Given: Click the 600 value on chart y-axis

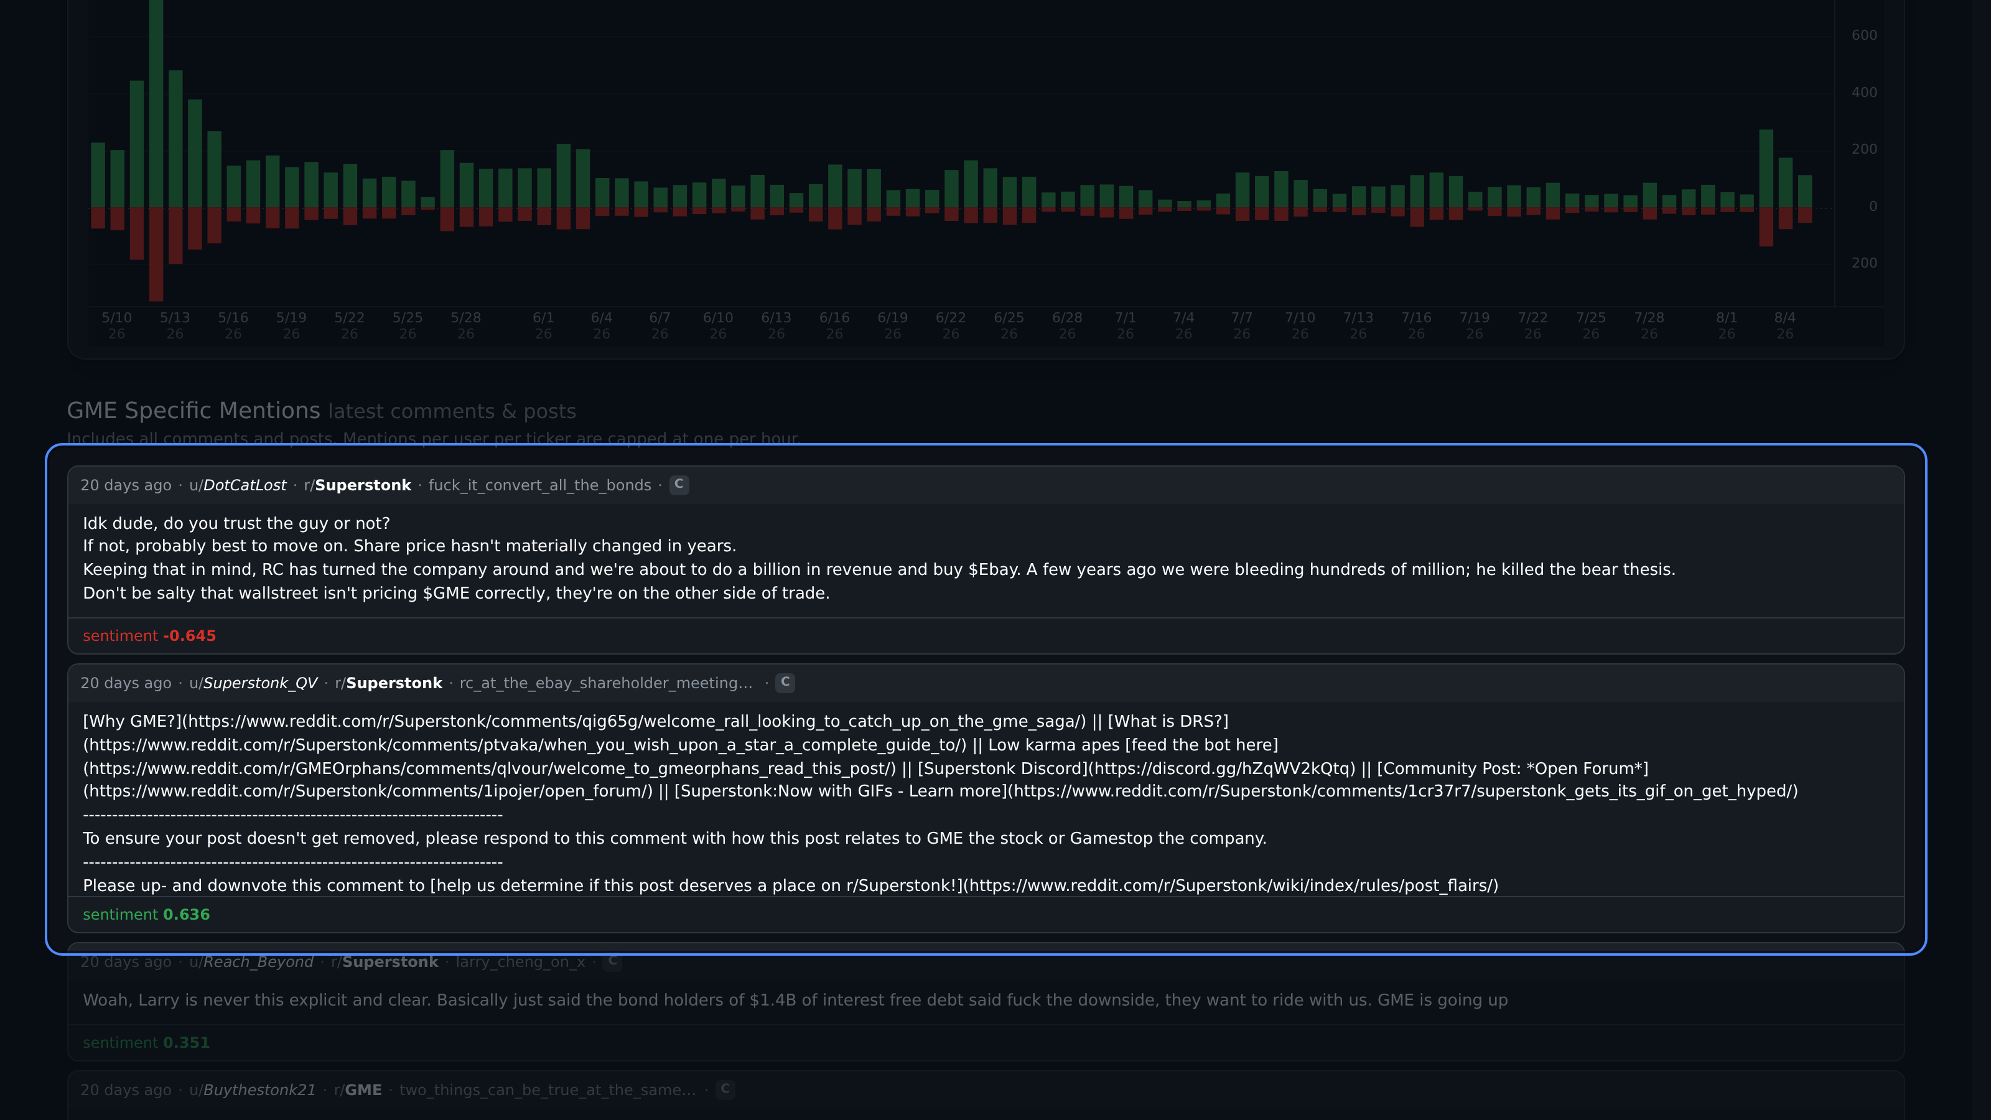Looking at the screenshot, I should [1864, 35].
